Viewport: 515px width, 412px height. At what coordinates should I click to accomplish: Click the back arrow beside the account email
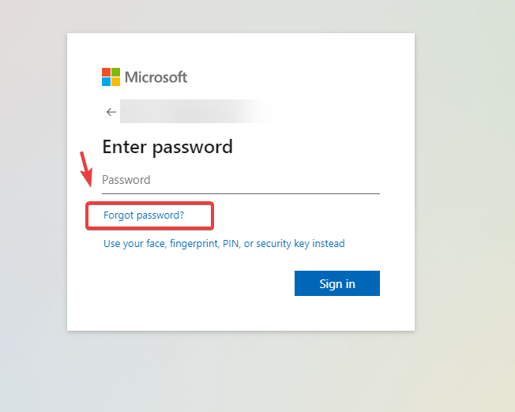coord(111,112)
